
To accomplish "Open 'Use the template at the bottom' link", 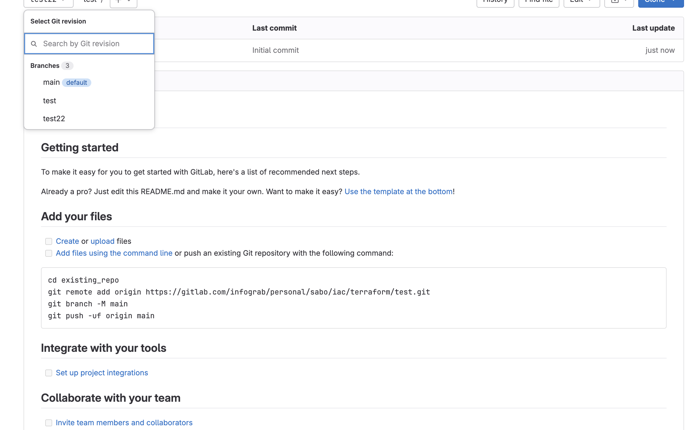I will pos(398,192).
